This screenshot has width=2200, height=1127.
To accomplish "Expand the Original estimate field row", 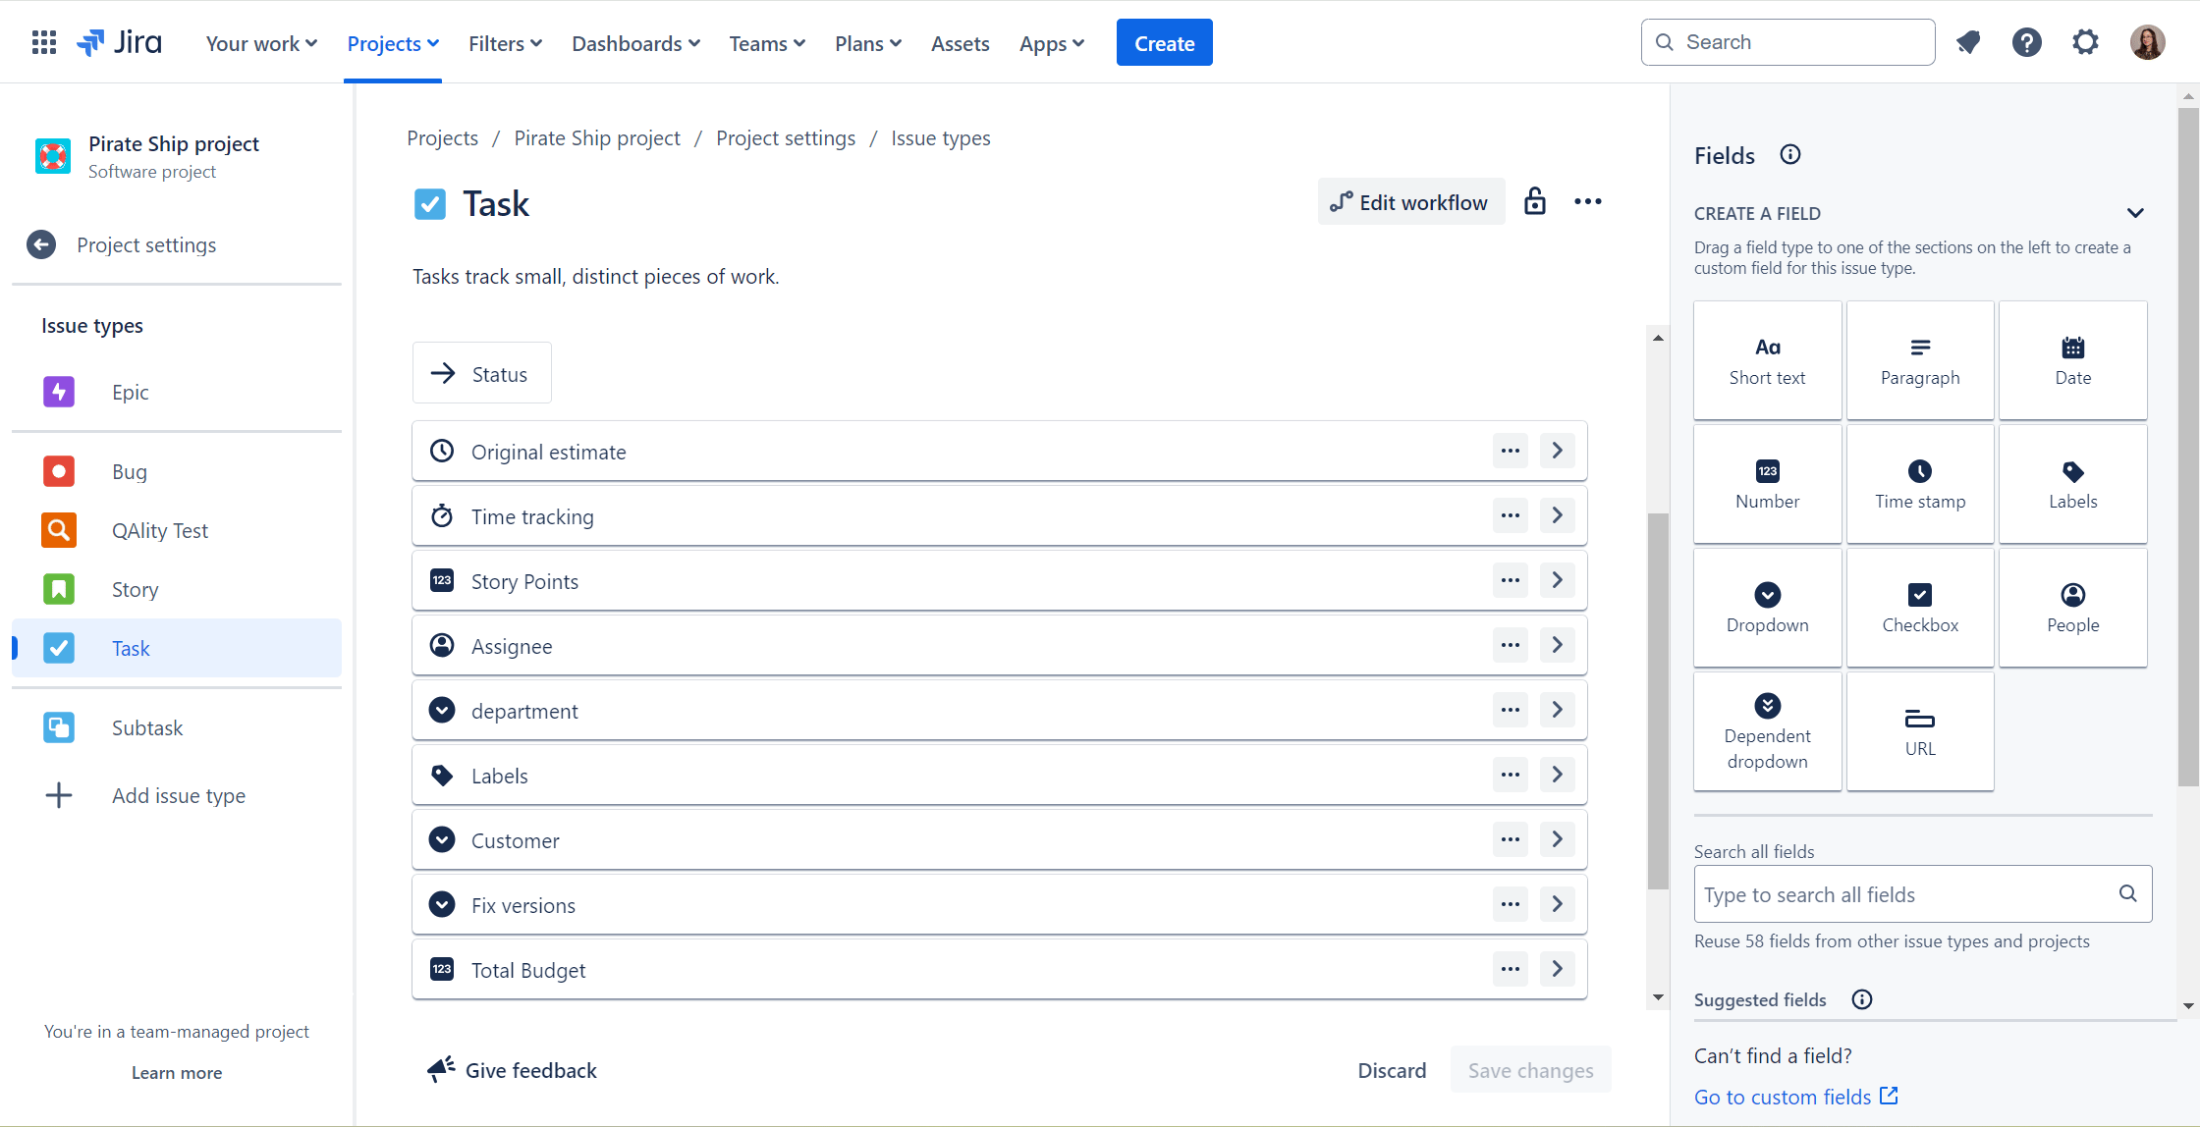I will tap(1558, 451).
